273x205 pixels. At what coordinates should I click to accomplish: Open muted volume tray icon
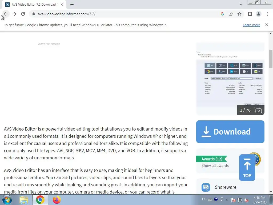246,200
